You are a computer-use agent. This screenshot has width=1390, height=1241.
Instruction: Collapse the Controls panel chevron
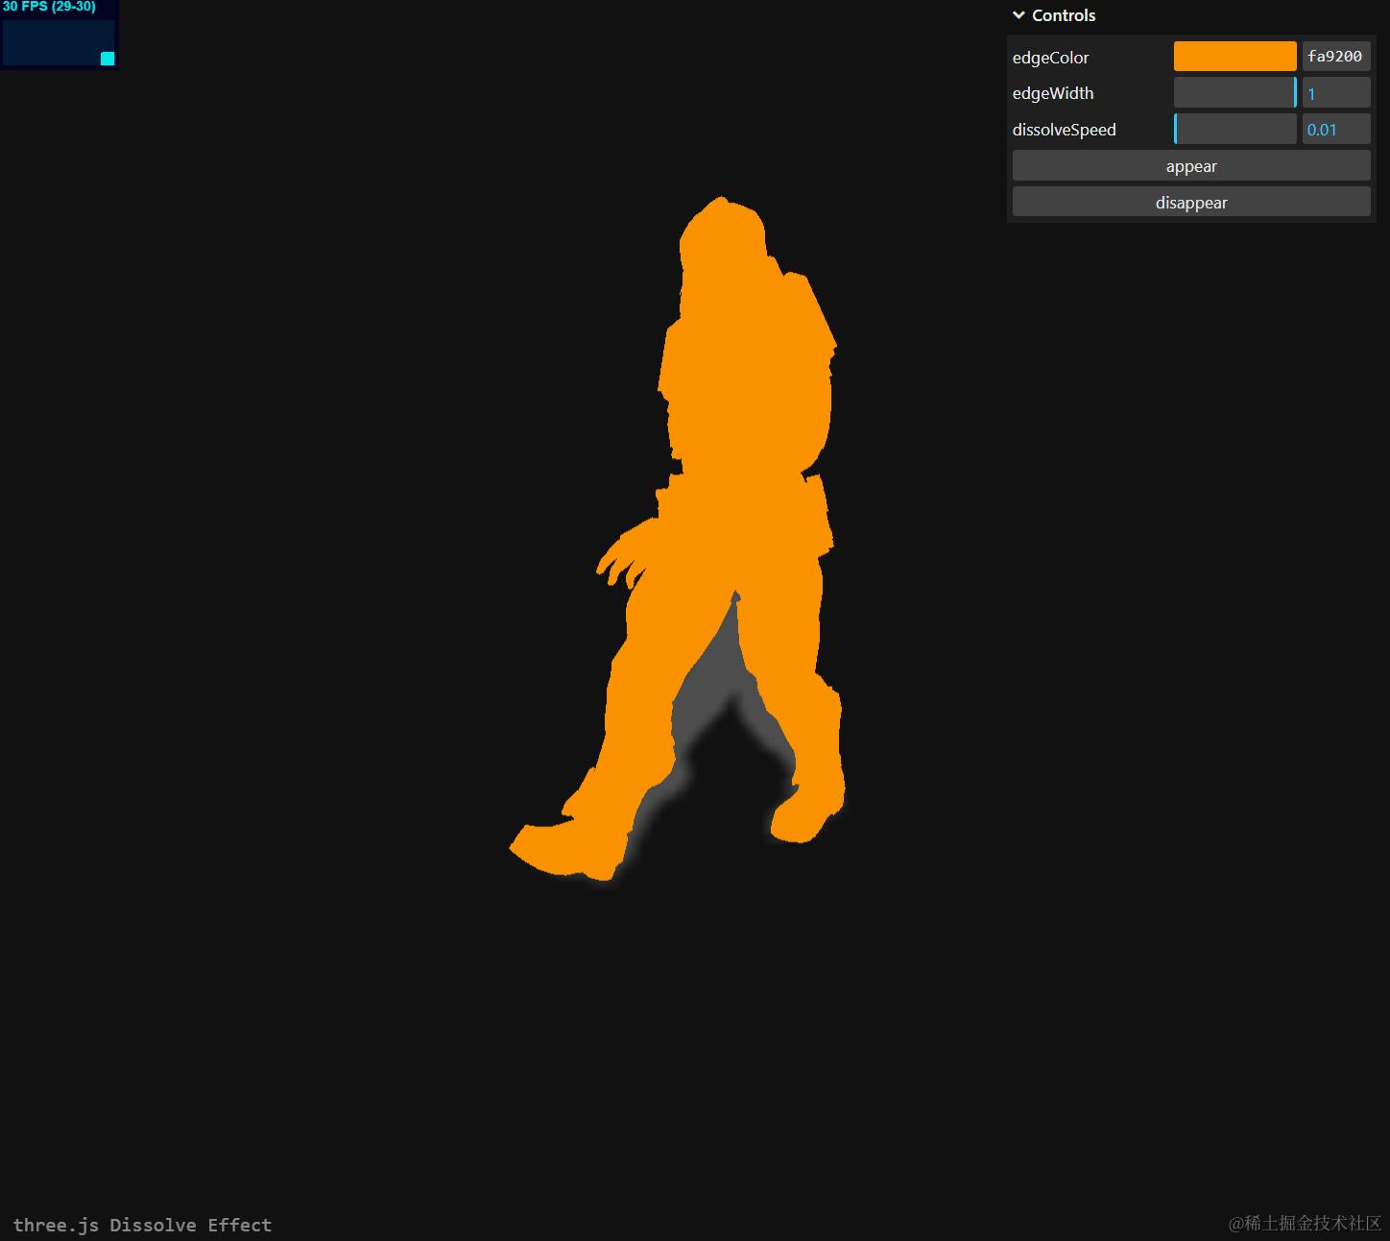(1019, 15)
